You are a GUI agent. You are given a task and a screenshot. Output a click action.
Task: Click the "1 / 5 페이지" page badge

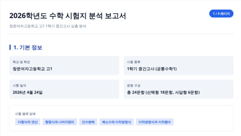(x=221, y=14)
